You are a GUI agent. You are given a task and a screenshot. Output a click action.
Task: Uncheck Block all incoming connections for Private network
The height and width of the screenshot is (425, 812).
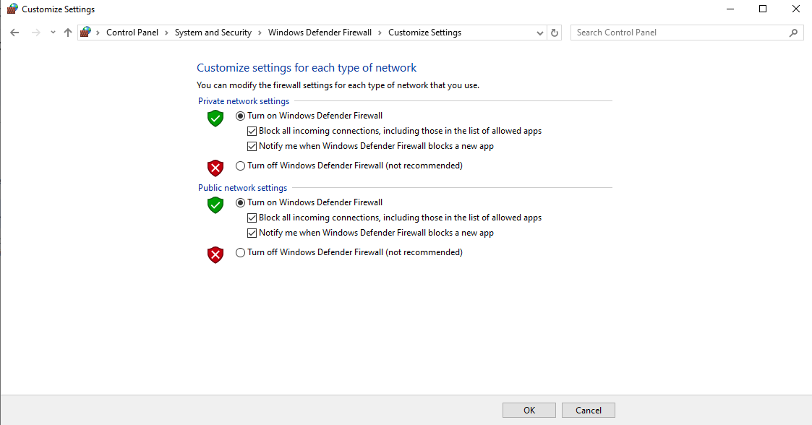click(252, 131)
